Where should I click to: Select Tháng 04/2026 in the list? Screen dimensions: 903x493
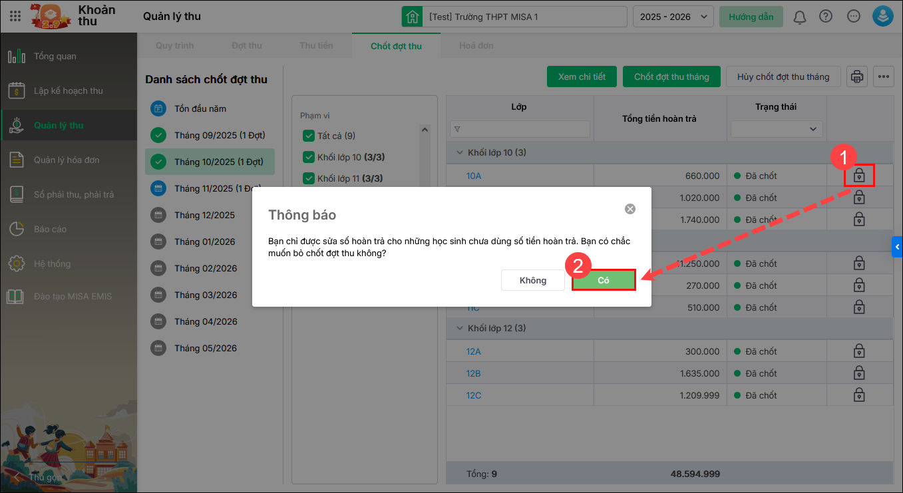point(210,321)
